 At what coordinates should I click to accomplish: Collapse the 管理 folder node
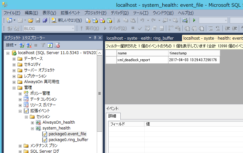(14, 88)
